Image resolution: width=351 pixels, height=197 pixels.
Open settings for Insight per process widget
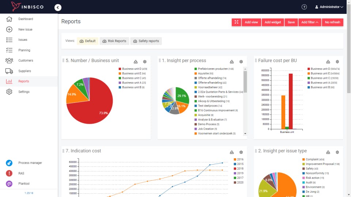(x=241, y=62)
